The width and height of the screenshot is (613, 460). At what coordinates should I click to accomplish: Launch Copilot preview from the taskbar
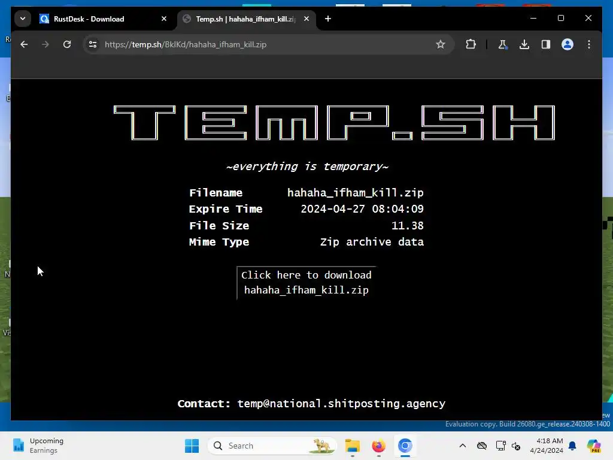click(x=594, y=446)
